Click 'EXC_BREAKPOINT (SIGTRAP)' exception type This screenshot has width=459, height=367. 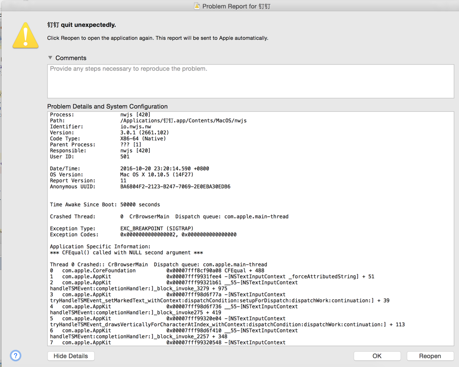click(x=157, y=229)
